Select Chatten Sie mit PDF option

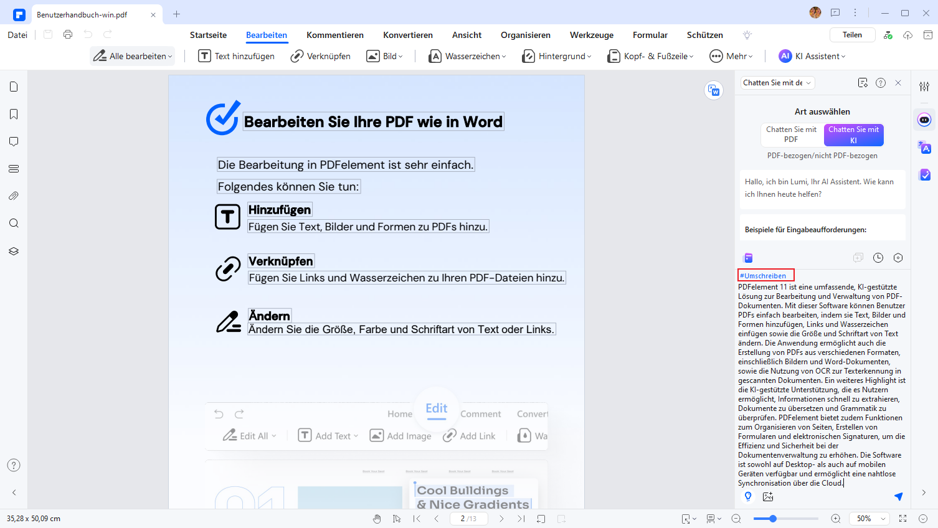pyautogui.click(x=791, y=134)
